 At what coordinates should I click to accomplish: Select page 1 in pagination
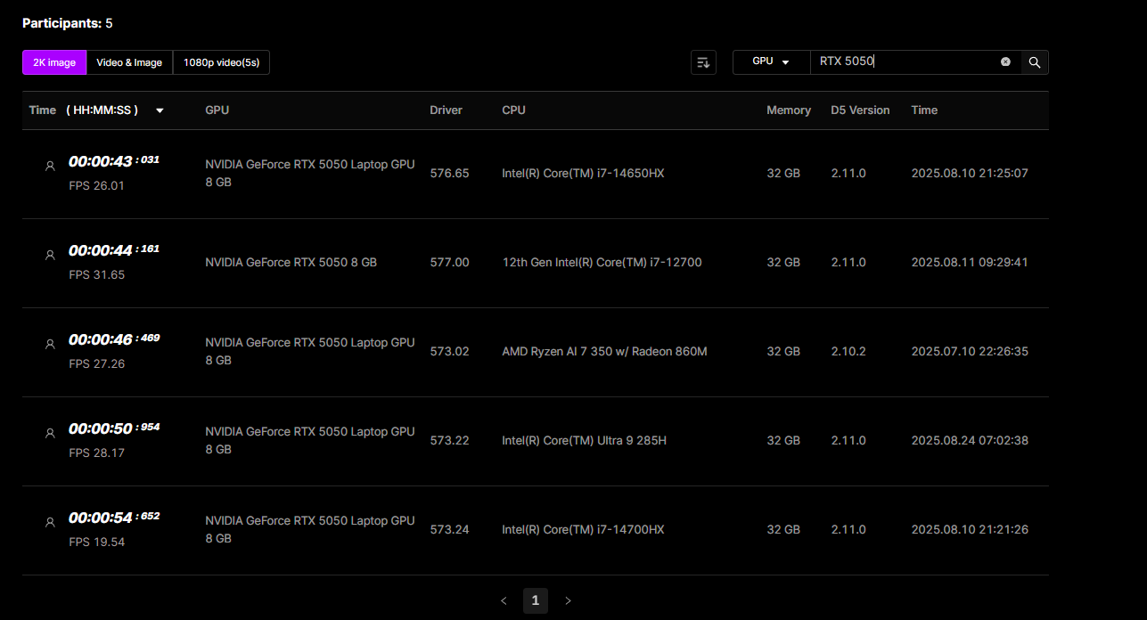pos(536,600)
